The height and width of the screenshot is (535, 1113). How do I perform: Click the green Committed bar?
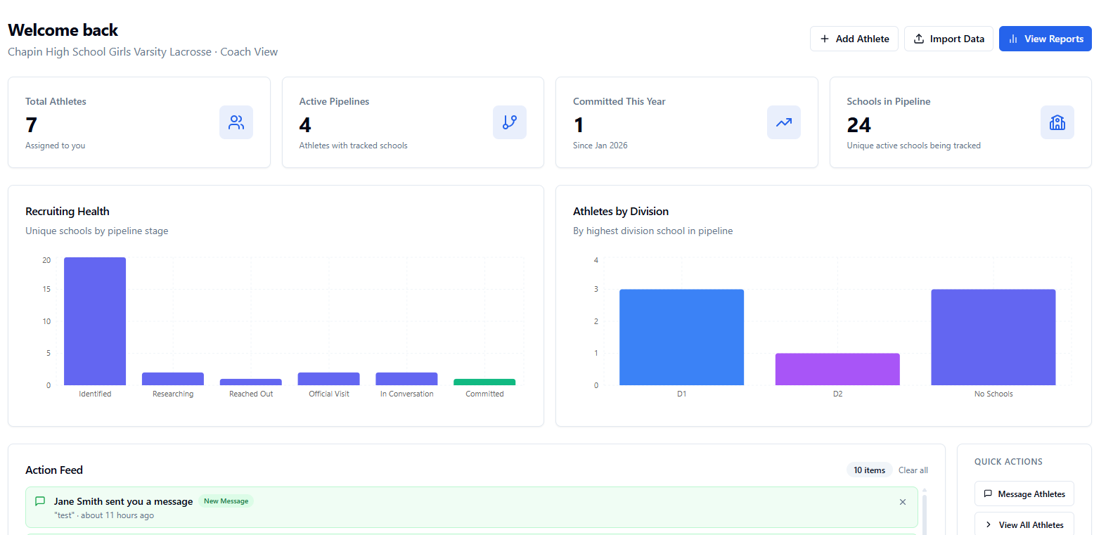tap(484, 382)
